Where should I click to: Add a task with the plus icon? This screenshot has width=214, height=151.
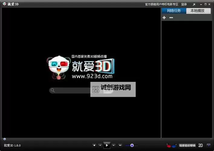coord(164,18)
